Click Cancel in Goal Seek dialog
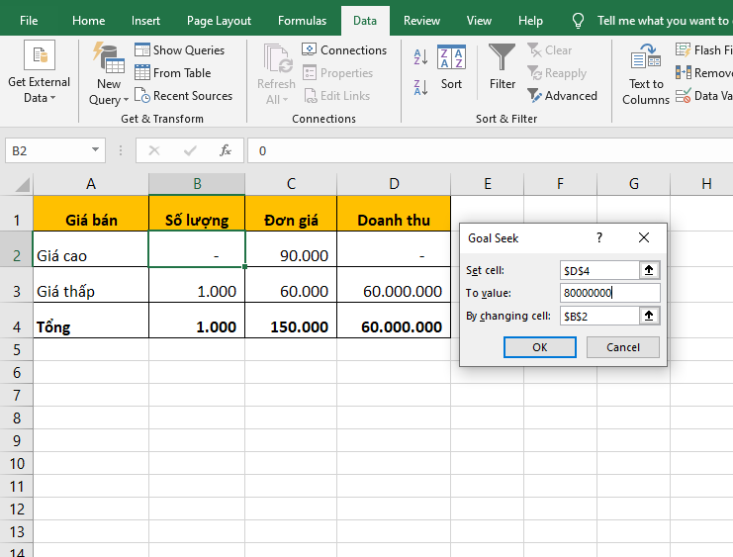 pos(622,347)
